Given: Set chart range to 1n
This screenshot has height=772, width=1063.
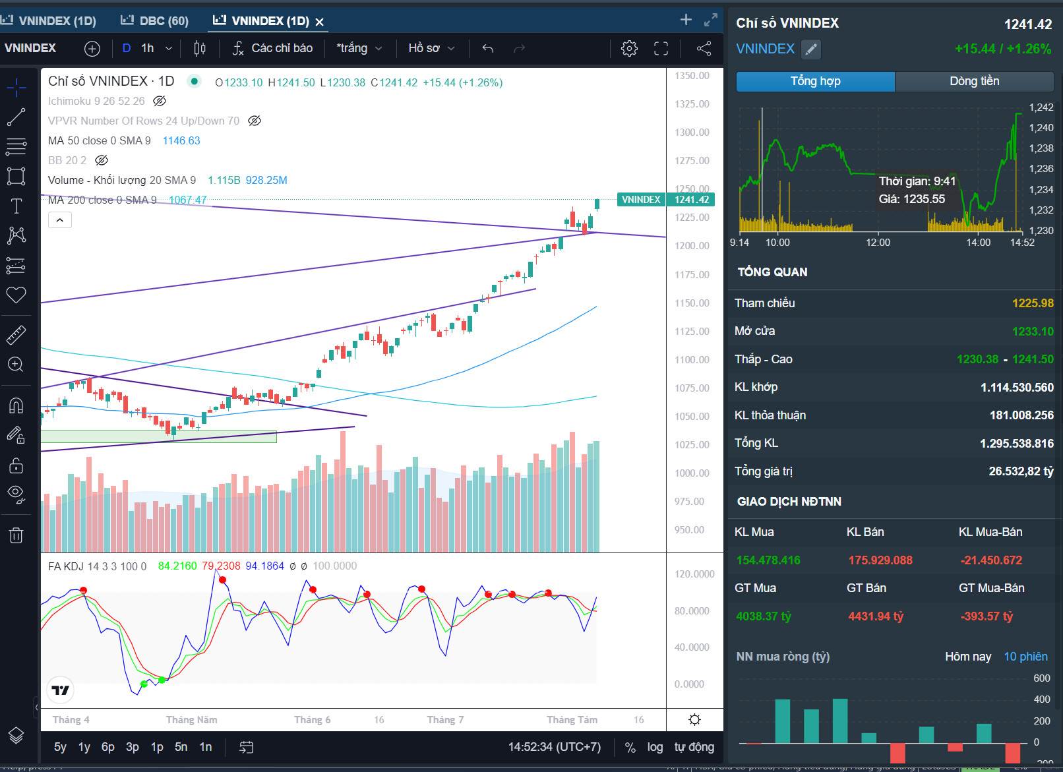Looking at the screenshot, I should tap(206, 747).
